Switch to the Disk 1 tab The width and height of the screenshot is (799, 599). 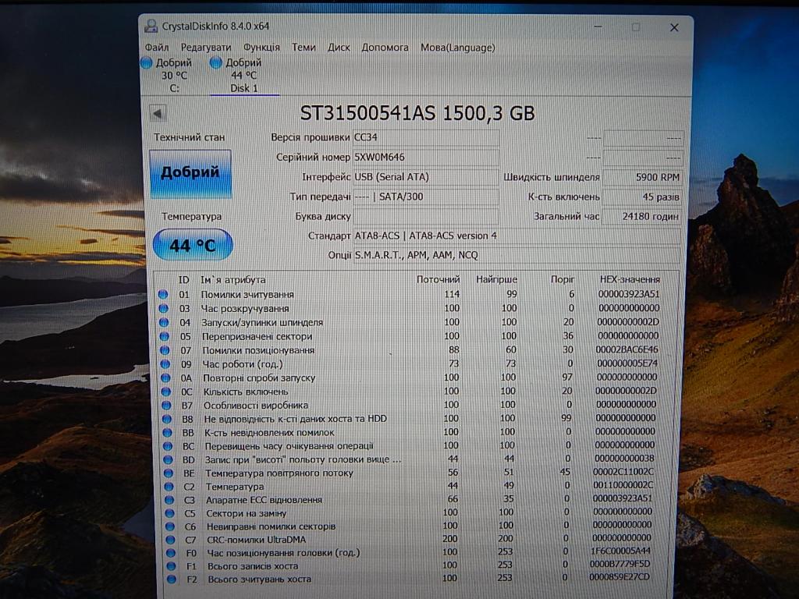point(244,88)
